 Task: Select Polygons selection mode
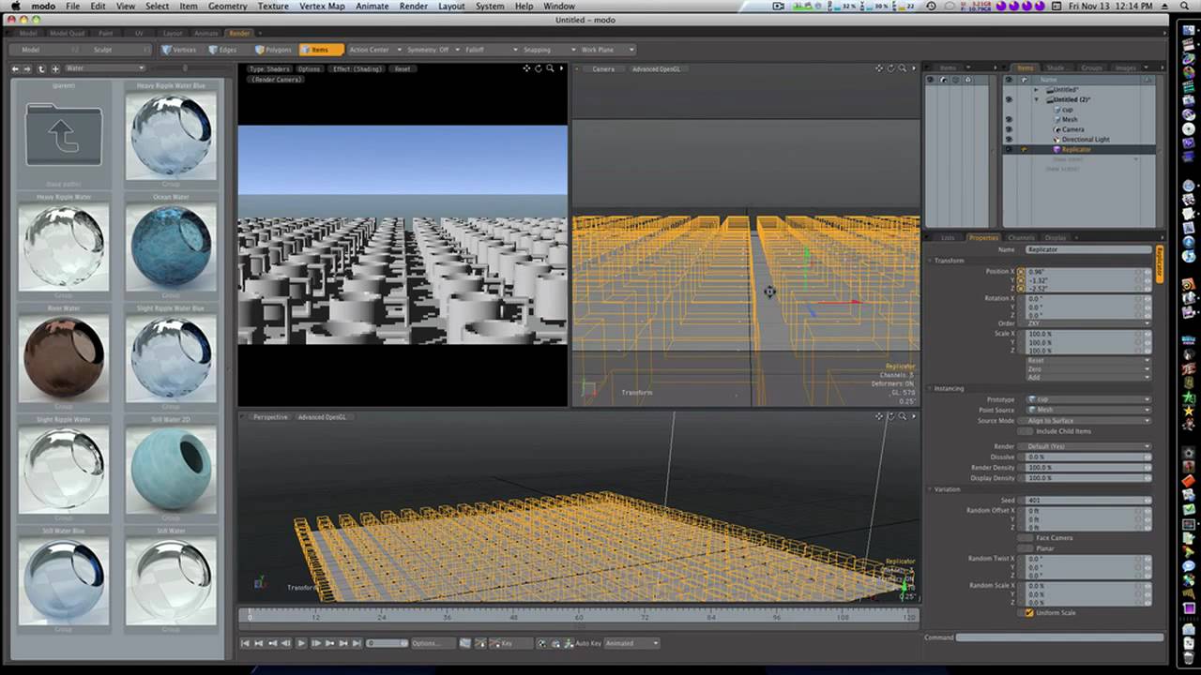pyautogui.click(x=273, y=50)
